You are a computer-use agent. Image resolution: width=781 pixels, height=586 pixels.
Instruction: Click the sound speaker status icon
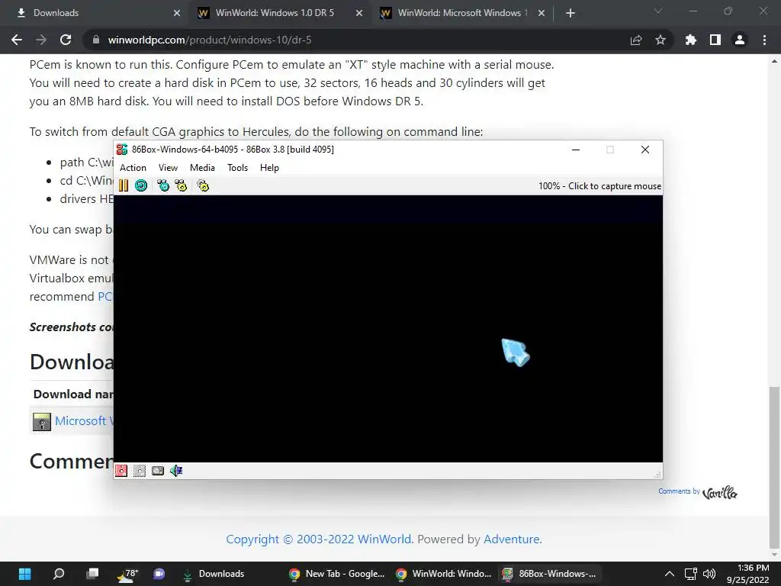(176, 470)
